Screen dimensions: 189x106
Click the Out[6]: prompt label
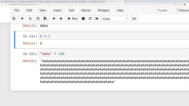(x=30, y=61)
